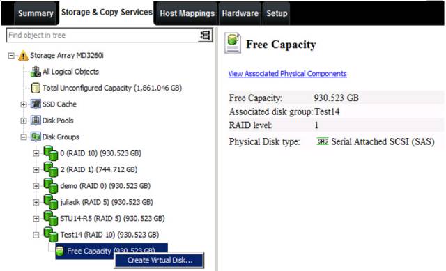446x271 pixels.
Task: Open the find-in-tree search icon button
Action: point(206,36)
